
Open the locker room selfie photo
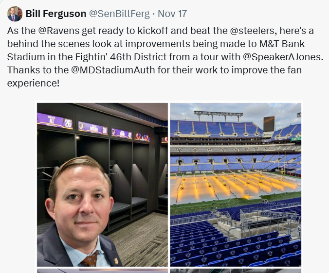point(102,185)
